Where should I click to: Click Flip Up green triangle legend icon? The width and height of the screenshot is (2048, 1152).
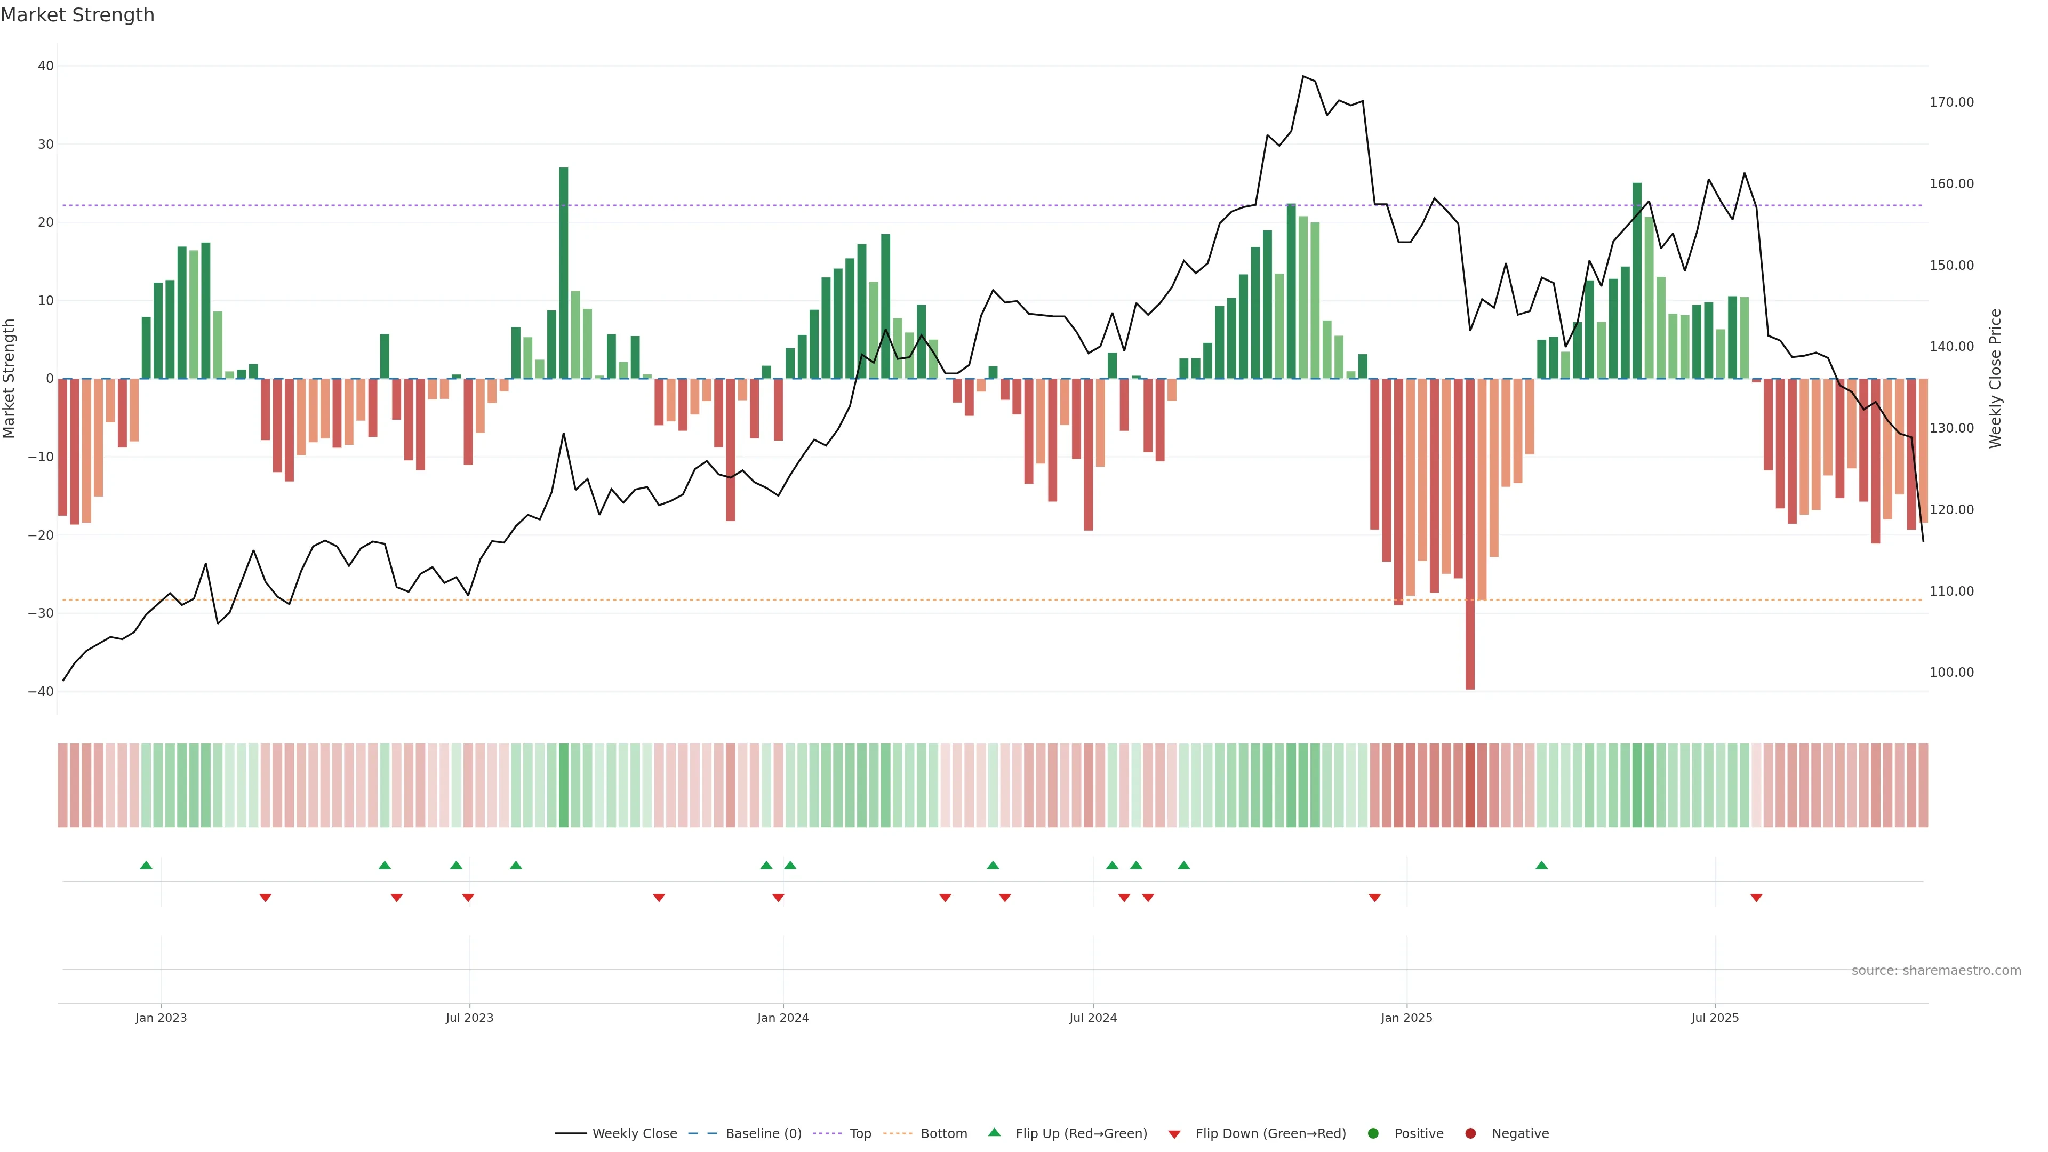(994, 1133)
